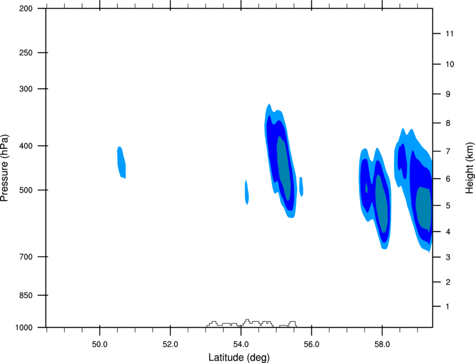Select the 1000 hPa pressure tick label
The width and height of the screenshot is (475, 363).
[23, 327]
